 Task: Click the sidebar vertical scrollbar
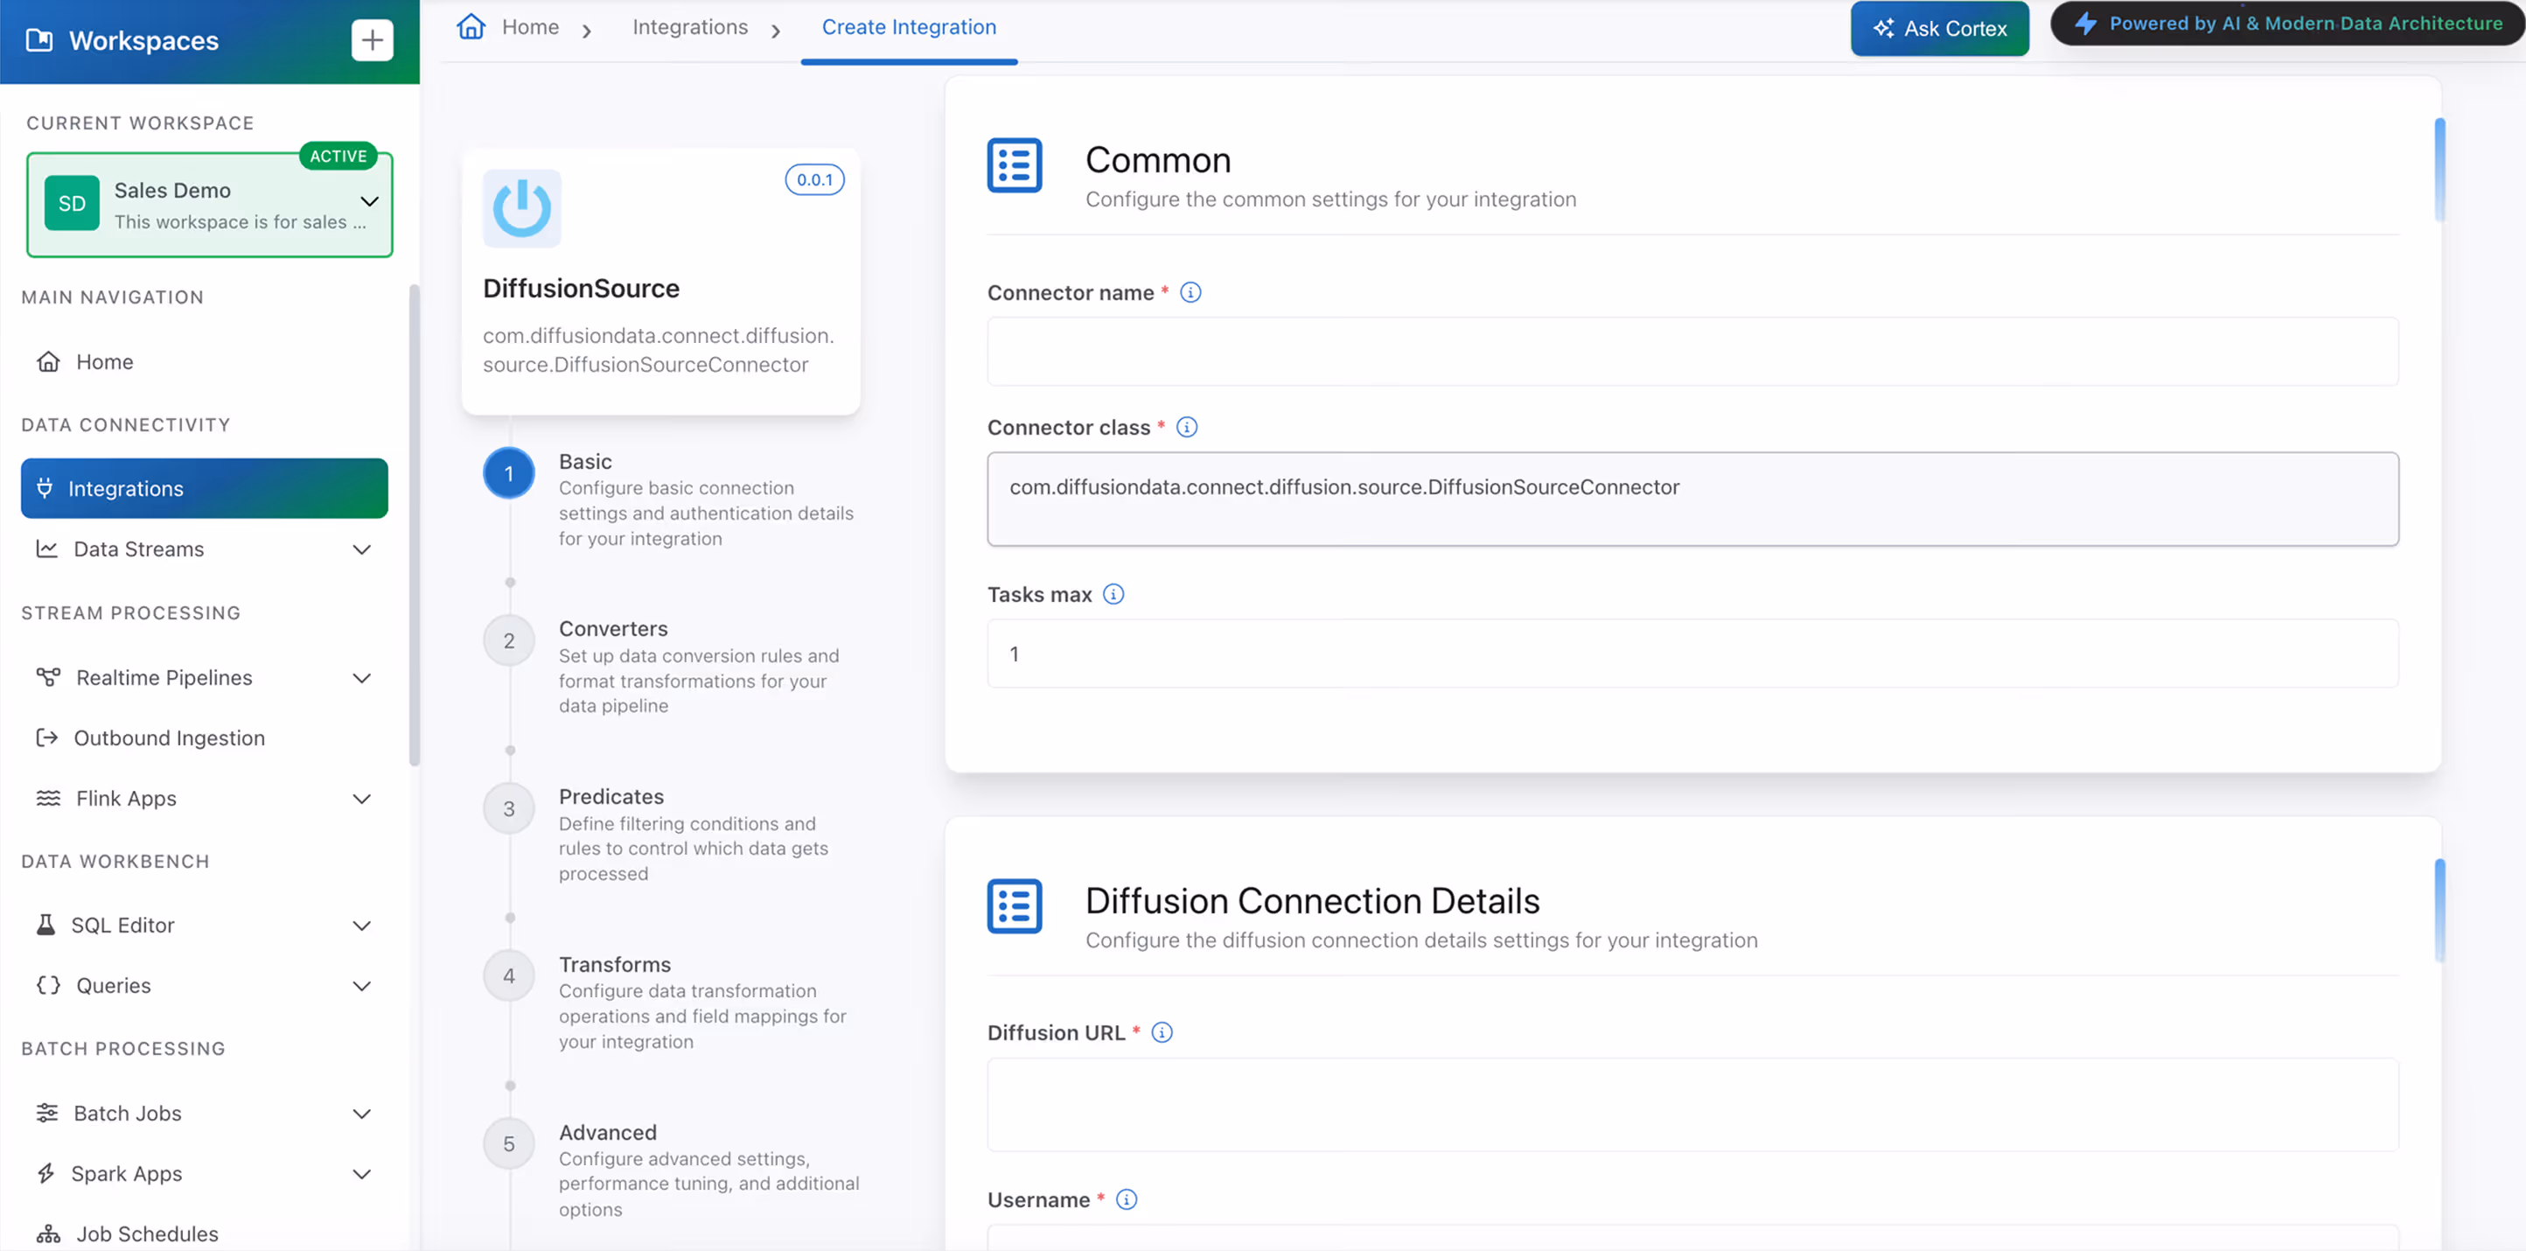tap(415, 526)
